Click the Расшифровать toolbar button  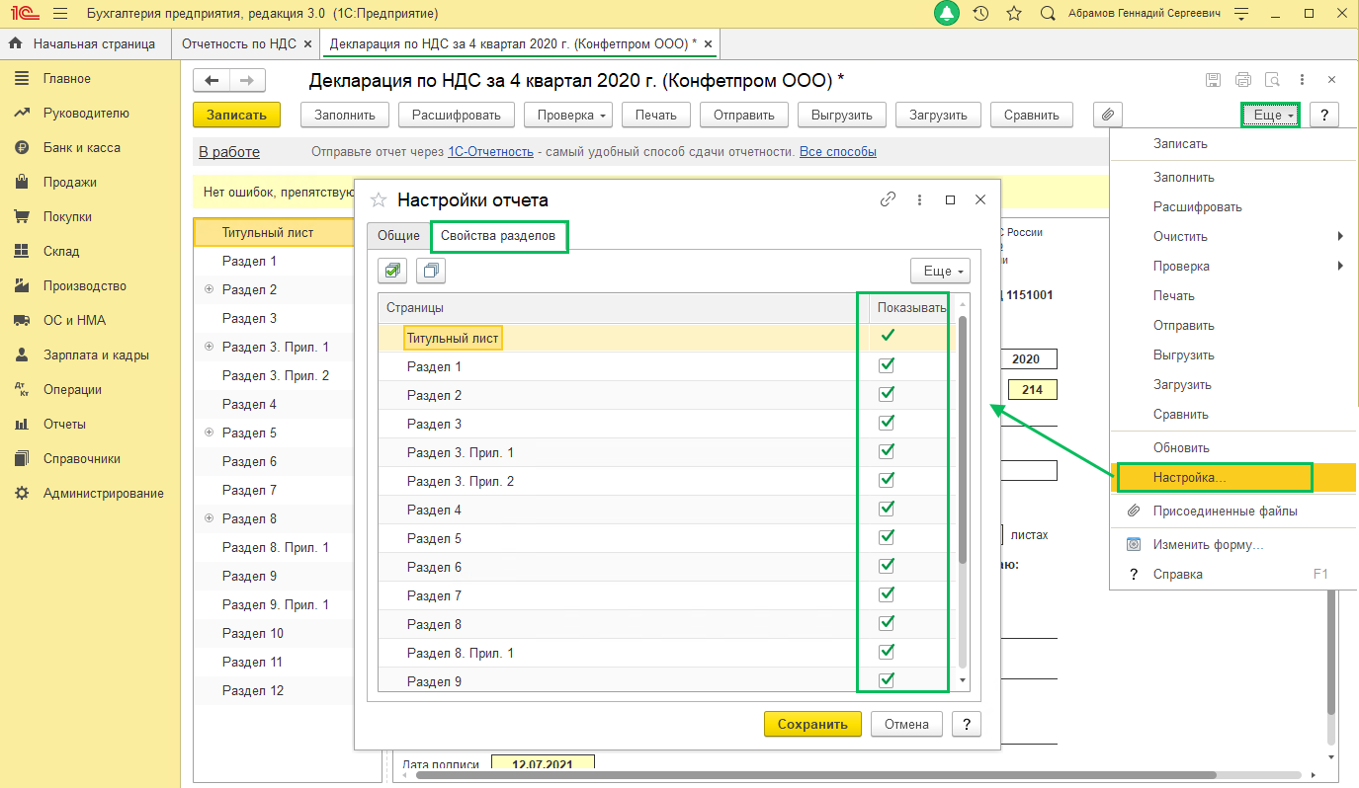click(x=457, y=115)
